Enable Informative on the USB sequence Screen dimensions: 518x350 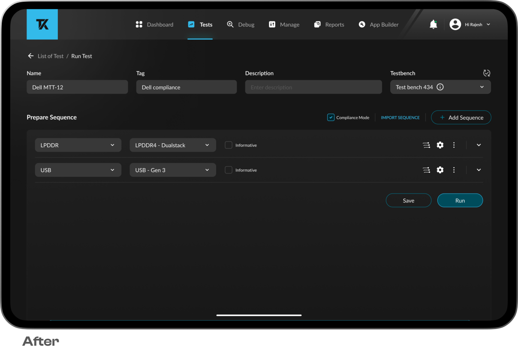point(228,170)
